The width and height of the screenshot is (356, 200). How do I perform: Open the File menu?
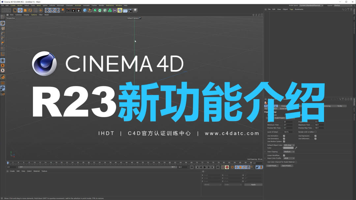pyautogui.click(x=3, y=6)
